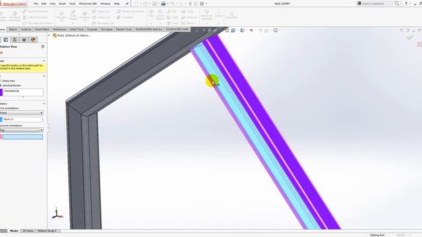This screenshot has width=422, height=237.
Task: Switch to the Mold Tools tab
Action: (x=76, y=29)
